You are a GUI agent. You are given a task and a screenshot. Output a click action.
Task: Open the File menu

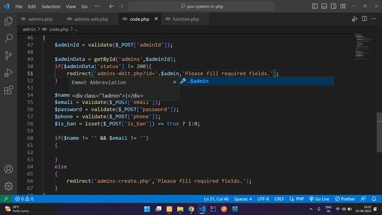tap(19, 7)
